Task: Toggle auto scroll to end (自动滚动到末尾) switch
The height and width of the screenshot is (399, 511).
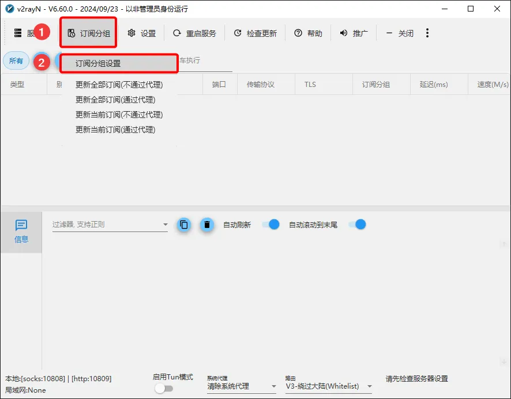Action: (357, 225)
